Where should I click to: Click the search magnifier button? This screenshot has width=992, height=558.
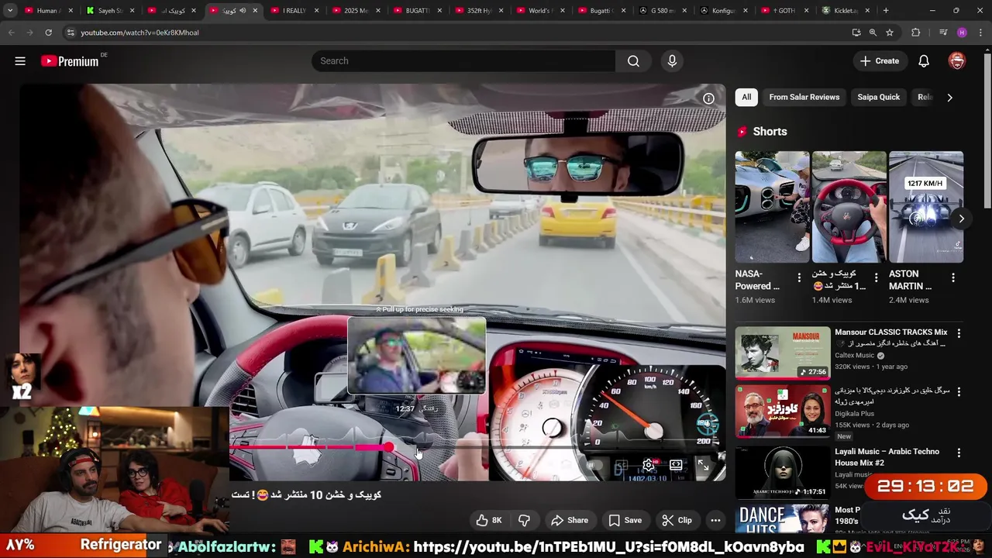pyautogui.click(x=633, y=61)
